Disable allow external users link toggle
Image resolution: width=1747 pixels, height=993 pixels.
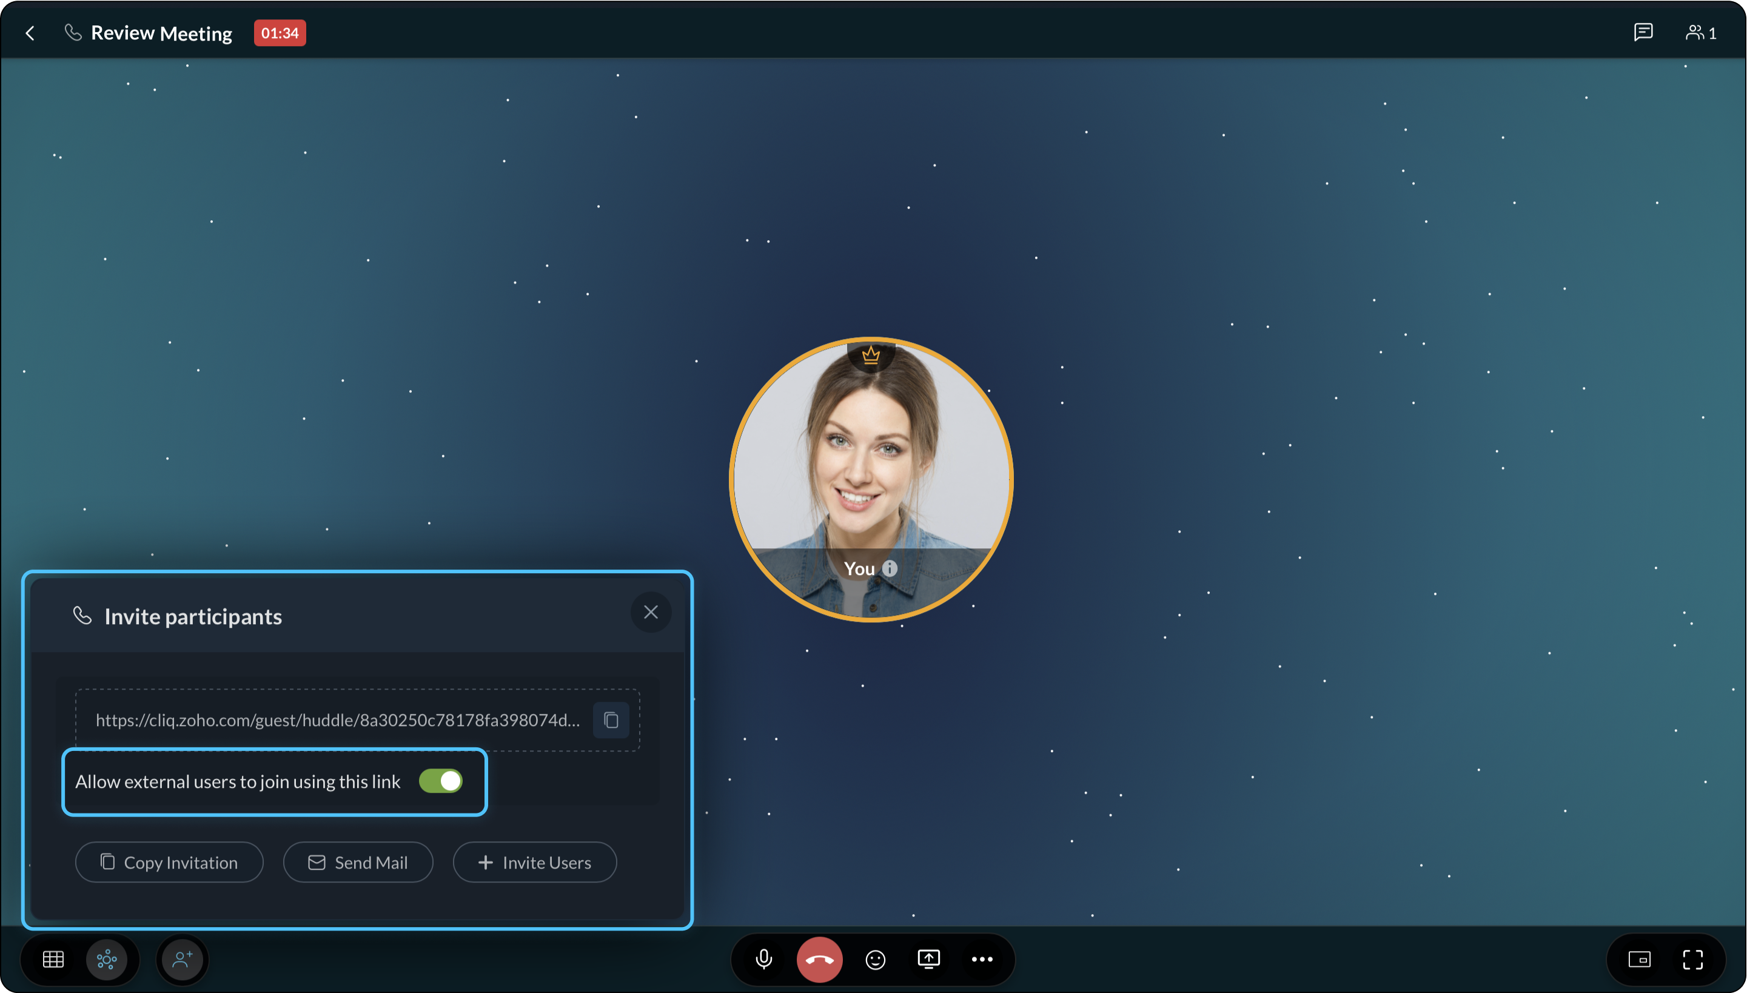pos(441,781)
